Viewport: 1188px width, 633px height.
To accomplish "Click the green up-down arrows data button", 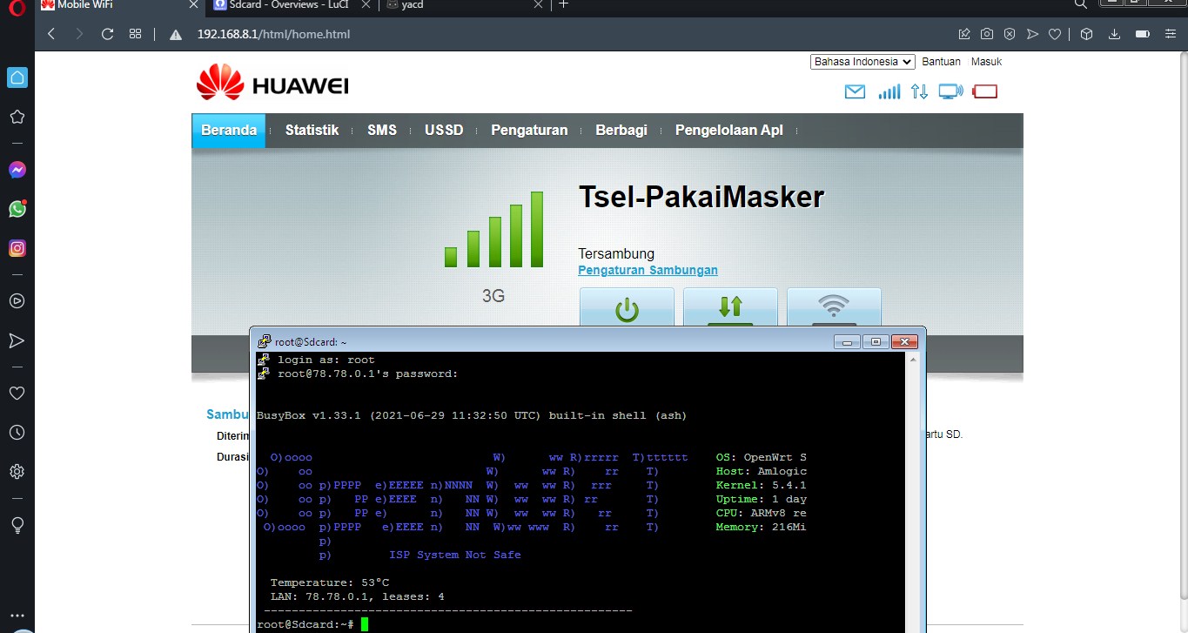I will click(x=730, y=307).
